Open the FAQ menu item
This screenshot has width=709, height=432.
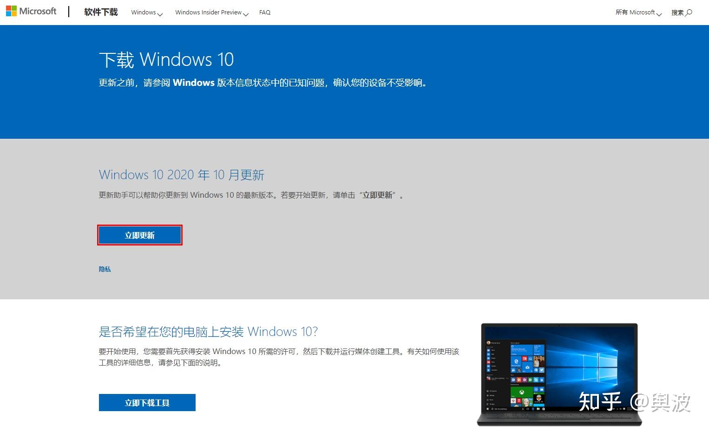(x=265, y=13)
